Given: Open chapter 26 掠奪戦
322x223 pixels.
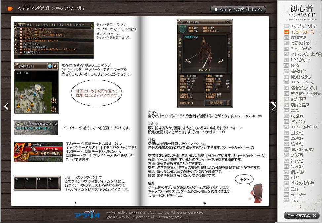Looking at the screenshot, I should (294, 166).
